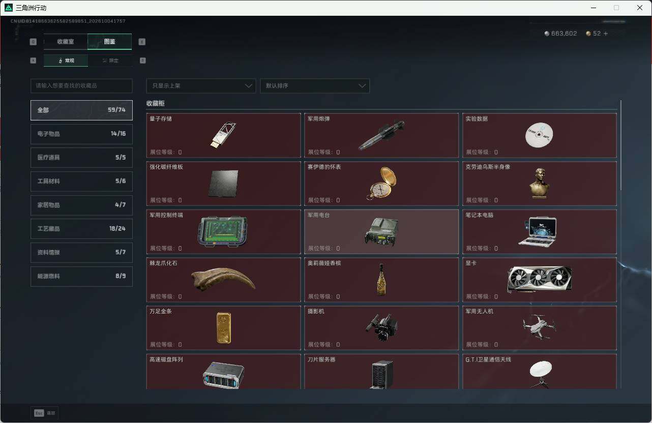
Task: Click the 军用控制终端 terminal icon
Action: click(223, 231)
